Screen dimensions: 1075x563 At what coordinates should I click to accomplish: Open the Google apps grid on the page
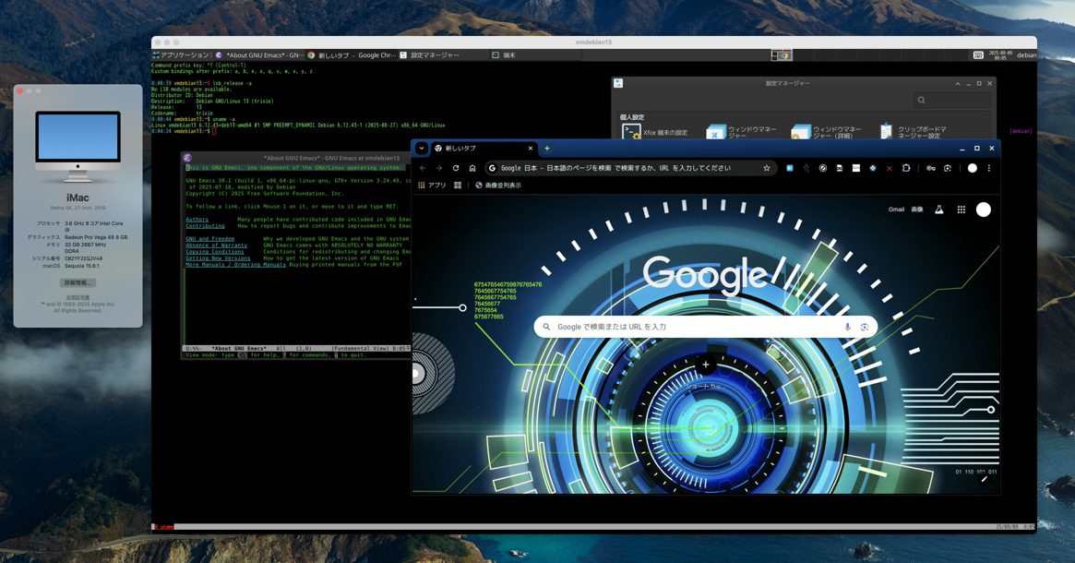(962, 210)
